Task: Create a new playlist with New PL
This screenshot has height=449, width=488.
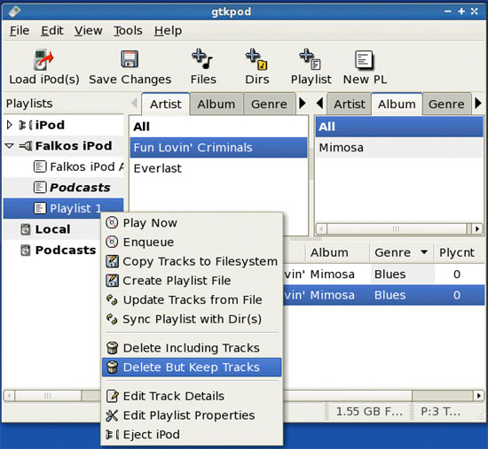Action: coord(364,59)
